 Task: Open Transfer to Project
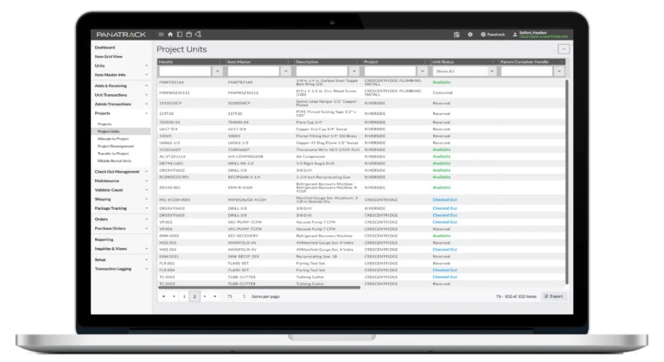pyautogui.click(x=113, y=154)
